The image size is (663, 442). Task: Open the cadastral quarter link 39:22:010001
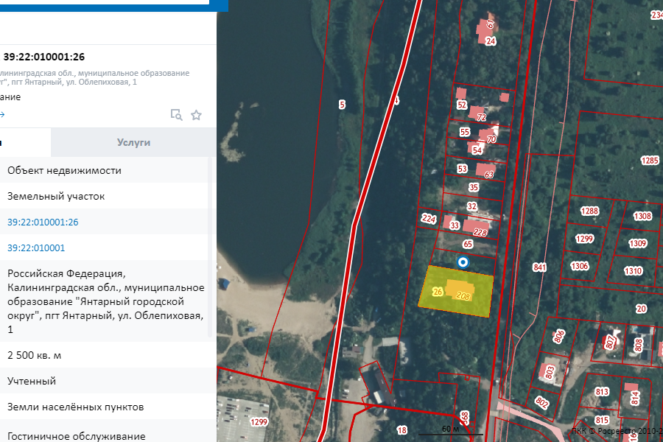pyautogui.click(x=36, y=248)
